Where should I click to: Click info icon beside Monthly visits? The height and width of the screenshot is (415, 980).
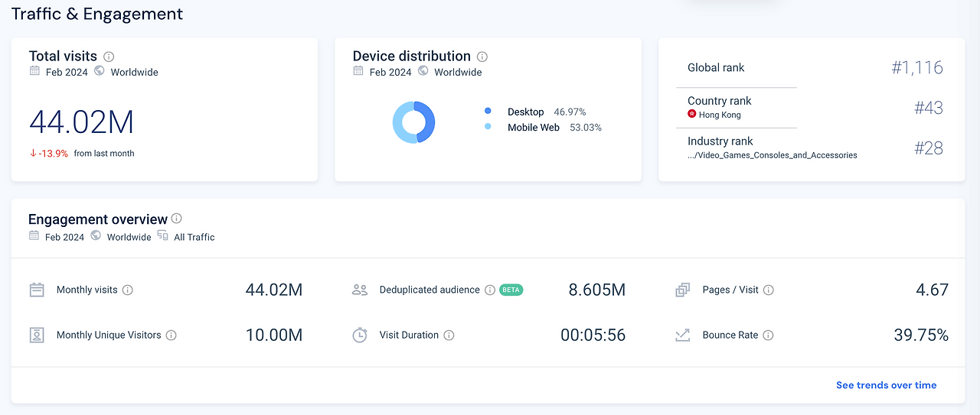128,290
